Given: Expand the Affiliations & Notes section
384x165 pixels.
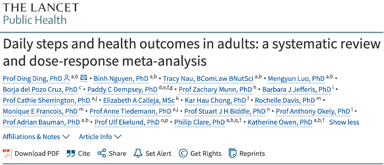Looking at the screenshot, I should pyautogui.click(x=36, y=137).
